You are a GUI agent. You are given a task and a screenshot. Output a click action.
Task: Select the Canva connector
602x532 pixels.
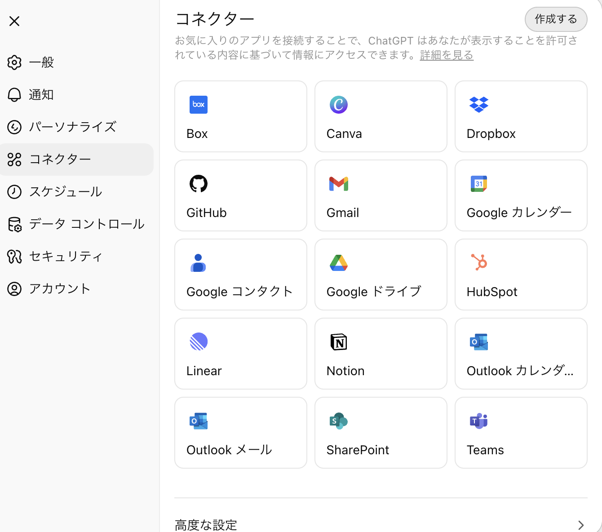[x=381, y=116]
